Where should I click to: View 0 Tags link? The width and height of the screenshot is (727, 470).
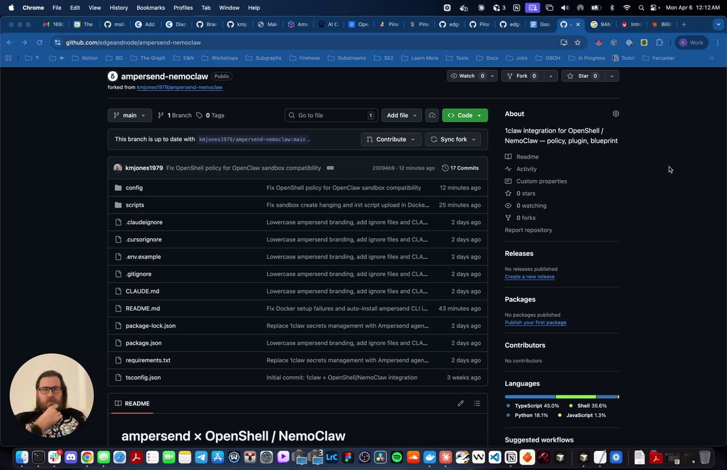211,115
